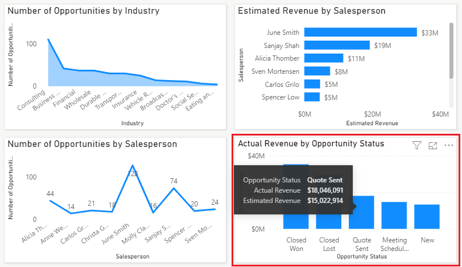
Task: Select the 44 data point for Alicia Thomber
Action: click(x=50, y=201)
